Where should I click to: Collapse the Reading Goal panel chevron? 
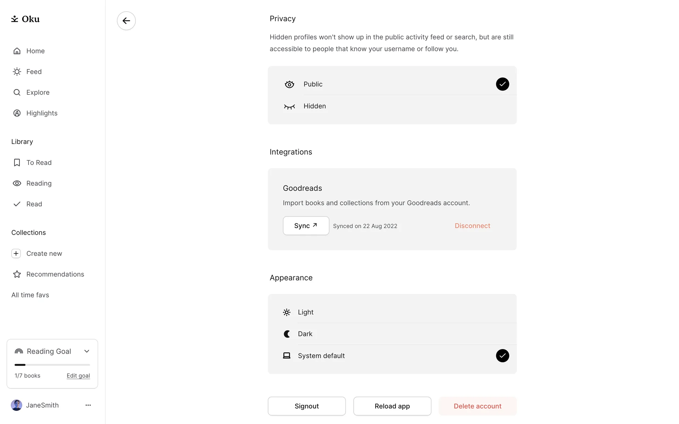[x=87, y=351]
